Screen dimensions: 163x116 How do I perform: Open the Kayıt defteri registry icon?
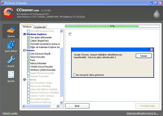tap(11, 45)
